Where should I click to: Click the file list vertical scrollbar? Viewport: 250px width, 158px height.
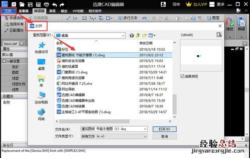click(x=175, y=104)
